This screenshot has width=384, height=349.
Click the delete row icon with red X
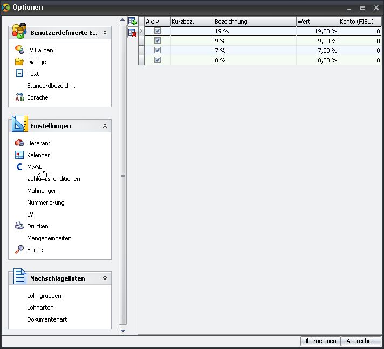click(x=132, y=33)
